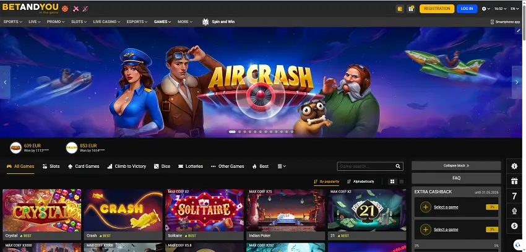Image resolution: width=526 pixels, height=252 pixels.
Task: Click first Select a game link
Action: 446,207
